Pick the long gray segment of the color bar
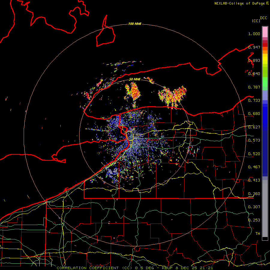Viewport: 270px width, 270px height. point(265,208)
